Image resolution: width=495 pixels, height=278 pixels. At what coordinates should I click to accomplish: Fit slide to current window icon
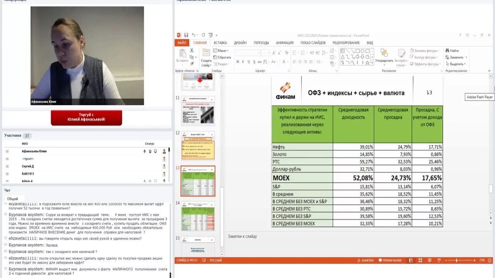[490, 260]
